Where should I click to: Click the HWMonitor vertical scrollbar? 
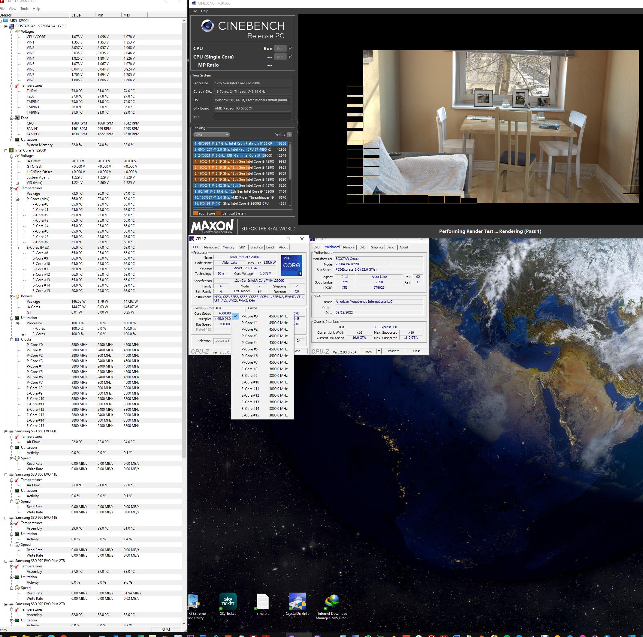pyautogui.click(x=184, y=322)
